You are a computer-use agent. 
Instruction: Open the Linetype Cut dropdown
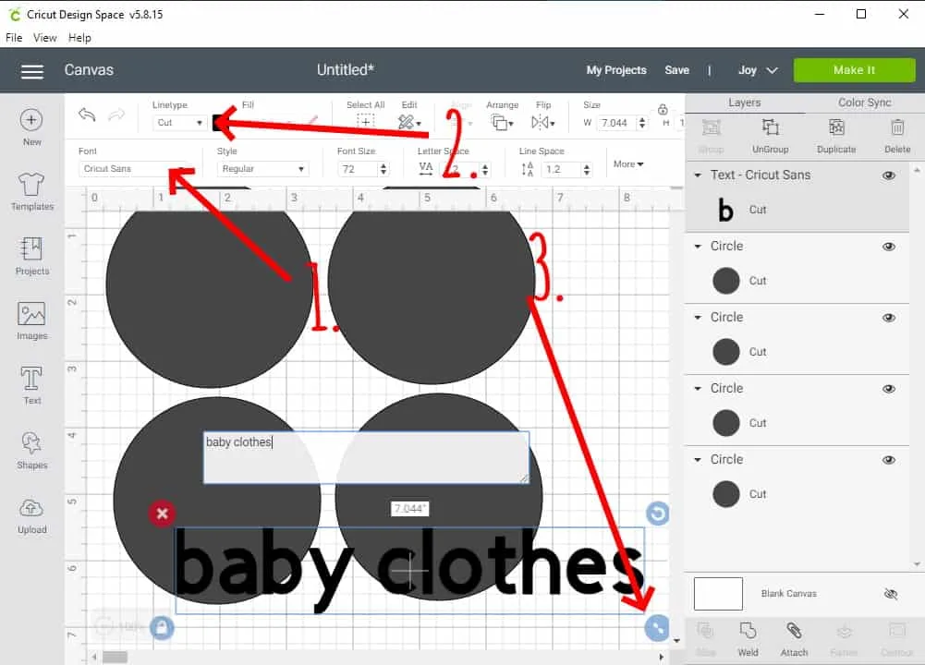tap(179, 123)
